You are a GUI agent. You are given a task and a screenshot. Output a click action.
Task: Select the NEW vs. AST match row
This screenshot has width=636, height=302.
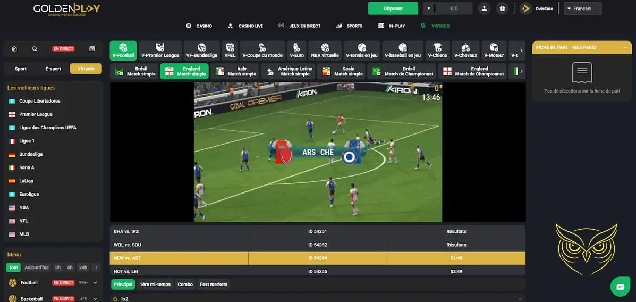pyautogui.click(x=317, y=258)
